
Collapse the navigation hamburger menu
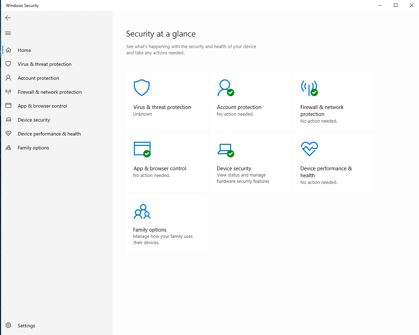tap(8, 33)
